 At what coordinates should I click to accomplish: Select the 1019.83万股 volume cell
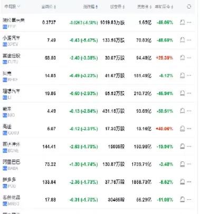pyautogui.click(x=112, y=23)
